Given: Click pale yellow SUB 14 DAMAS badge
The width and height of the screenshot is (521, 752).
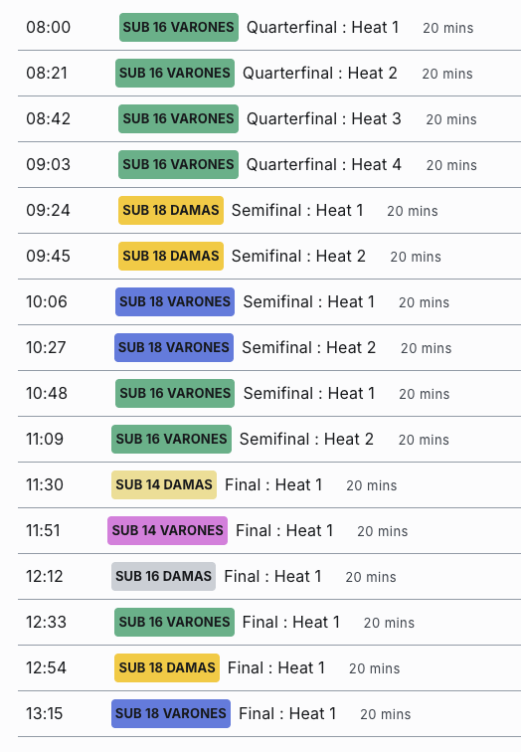Looking at the screenshot, I should 164,484.
